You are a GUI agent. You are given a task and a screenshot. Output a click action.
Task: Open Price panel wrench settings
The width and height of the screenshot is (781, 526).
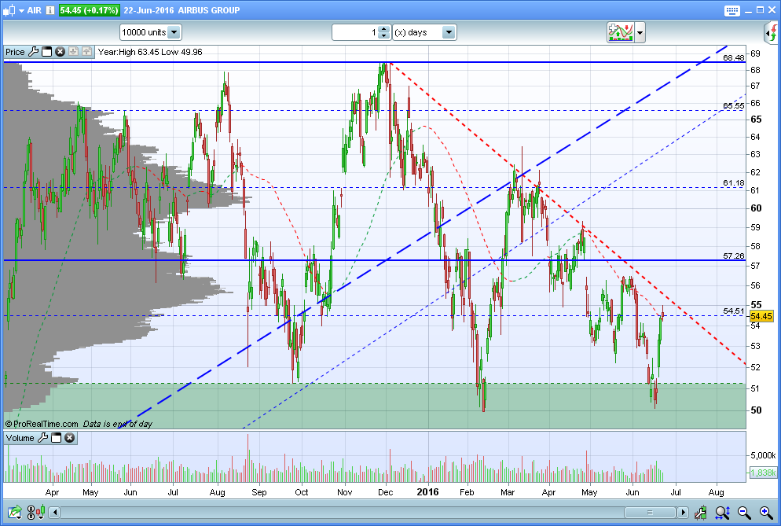click(x=33, y=51)
